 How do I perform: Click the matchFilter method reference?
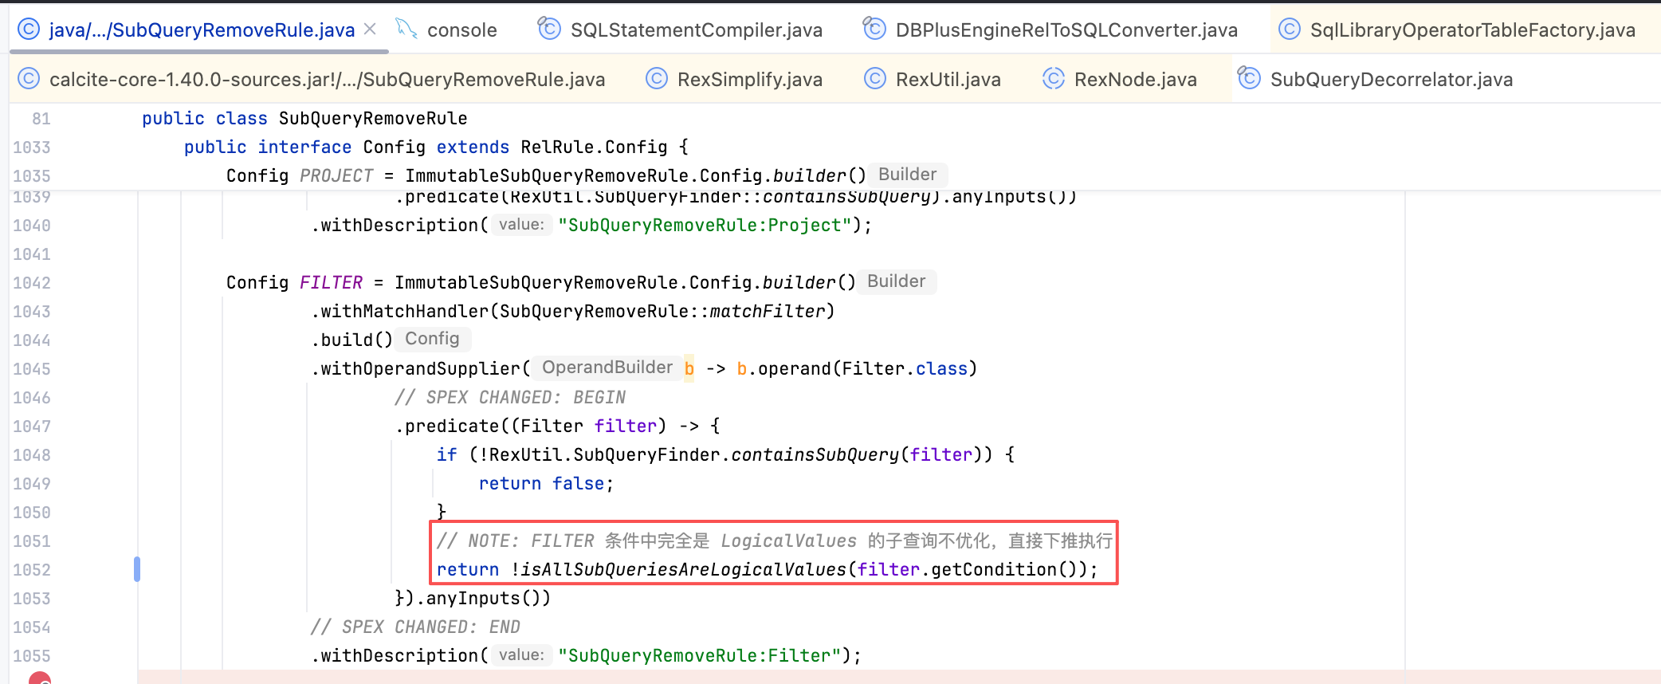pos(767,311)
